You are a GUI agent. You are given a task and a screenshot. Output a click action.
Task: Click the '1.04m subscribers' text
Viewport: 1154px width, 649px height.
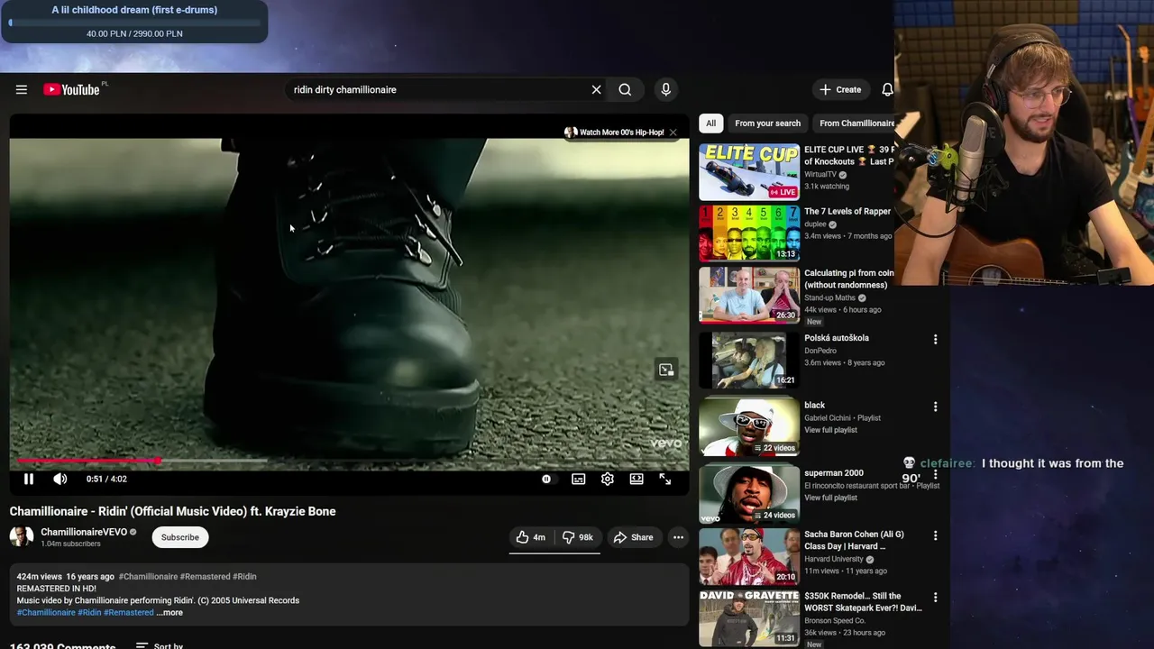click(70, 544)
